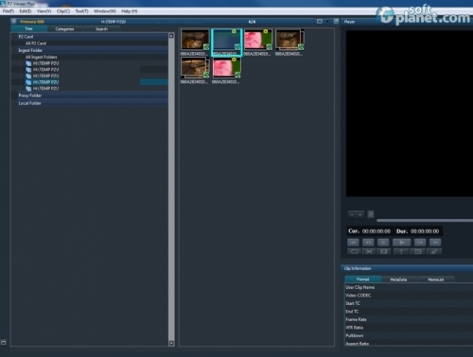Jump to the start of clip button
This screenshot has height=357, width=473.
tap(353, 243)
